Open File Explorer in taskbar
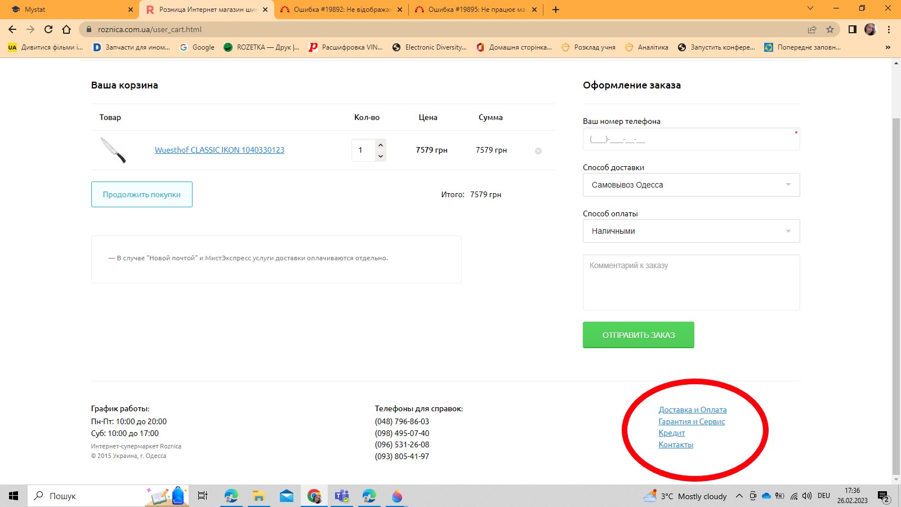 pos(258,496)
